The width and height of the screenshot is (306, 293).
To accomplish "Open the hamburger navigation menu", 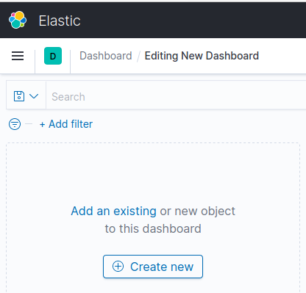I will [18, 56].
